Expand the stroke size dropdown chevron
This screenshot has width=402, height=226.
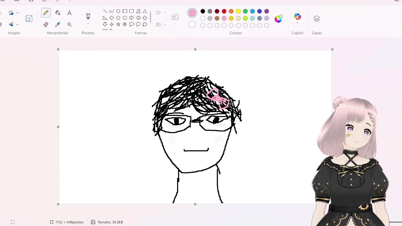pyautogui.click(x=175, y=24)
